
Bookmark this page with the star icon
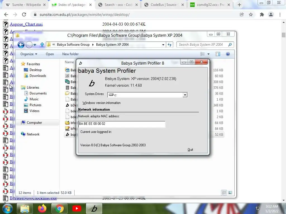[251, 14]
